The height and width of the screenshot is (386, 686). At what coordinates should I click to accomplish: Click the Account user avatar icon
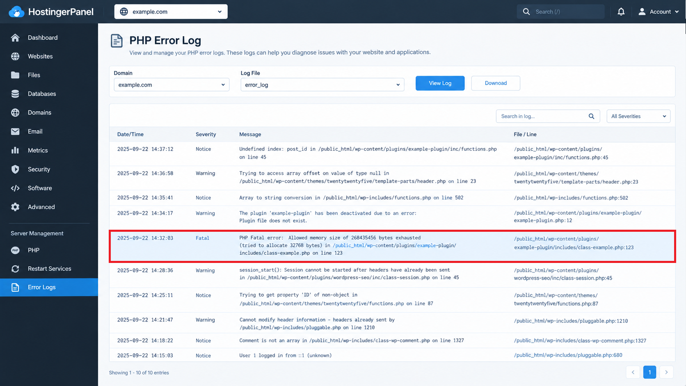point(642,11)
